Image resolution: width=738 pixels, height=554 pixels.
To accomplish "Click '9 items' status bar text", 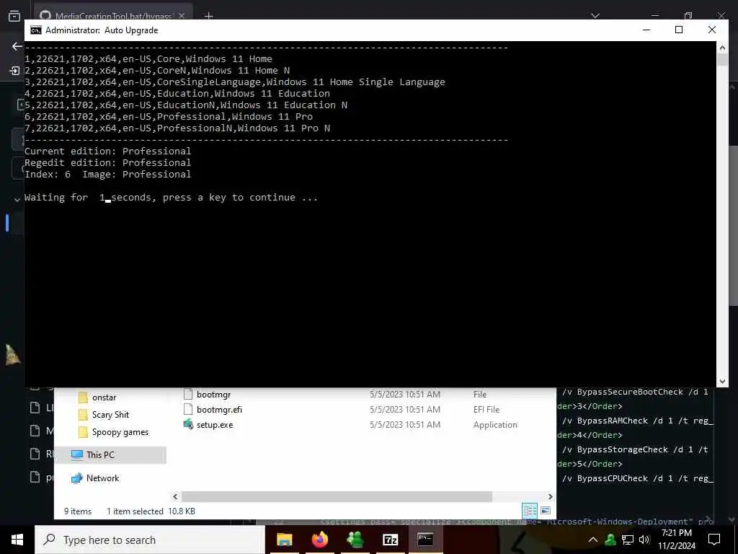I will pos(78,511).
